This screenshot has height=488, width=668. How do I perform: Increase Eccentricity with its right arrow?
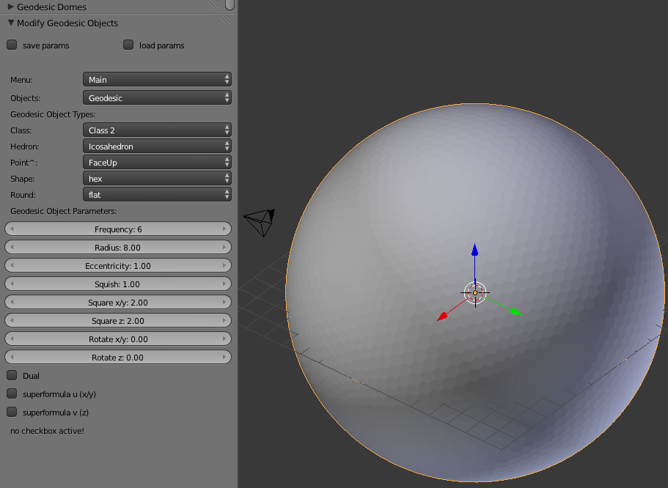point(224,266)
